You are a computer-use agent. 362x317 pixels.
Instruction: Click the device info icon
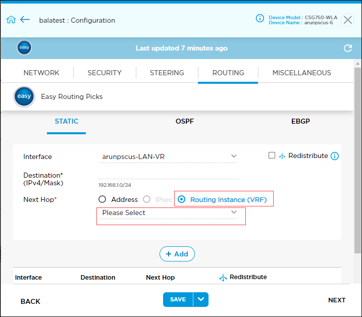pyautogui.click(x=260, y=19)
